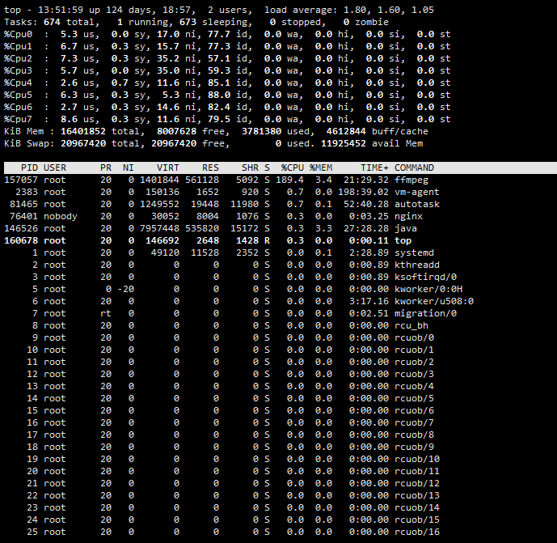
Task: Select the %Cpu0 label
Action: pos(18,35)
